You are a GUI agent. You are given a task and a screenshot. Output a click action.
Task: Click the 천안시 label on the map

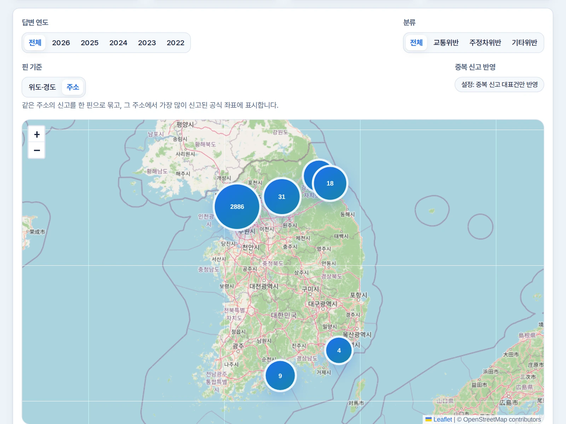[x=251, y=247]
